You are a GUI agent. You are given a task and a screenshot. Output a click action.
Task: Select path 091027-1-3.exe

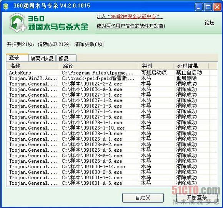(x=92, y=106)
